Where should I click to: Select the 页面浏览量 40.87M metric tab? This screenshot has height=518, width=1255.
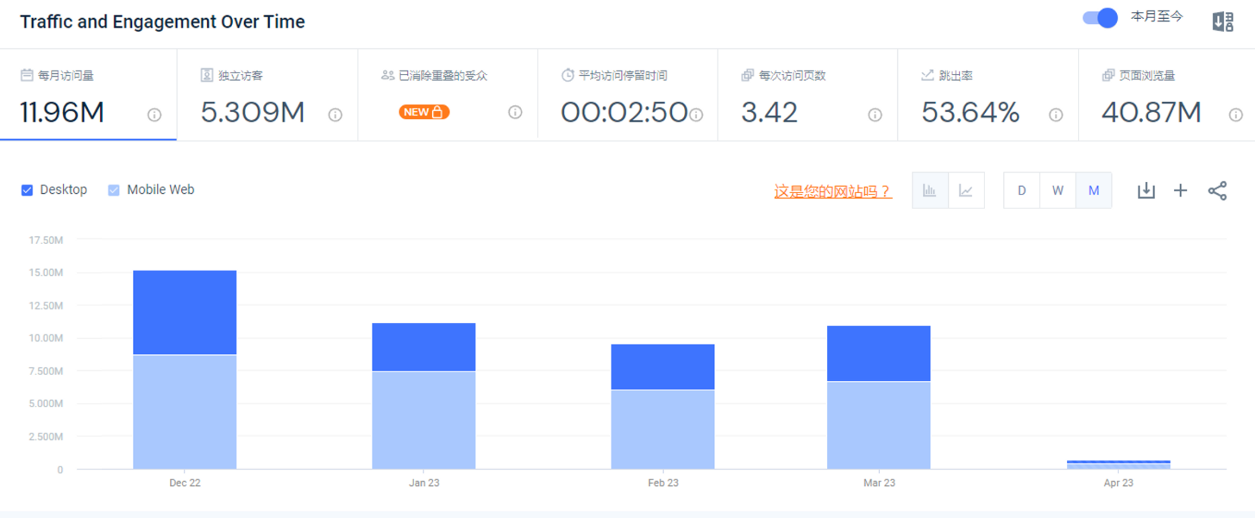[1167, 95]
